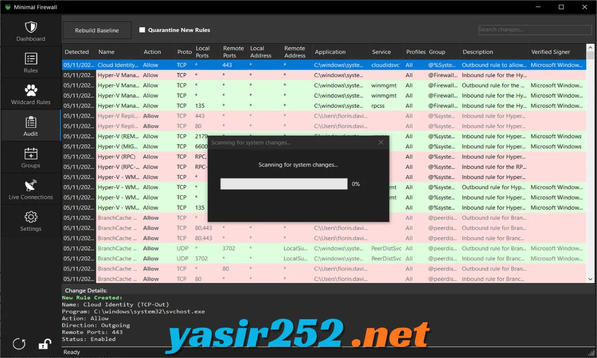
Task: Open the Settings gear icon
Action: (x=31, y=217)
